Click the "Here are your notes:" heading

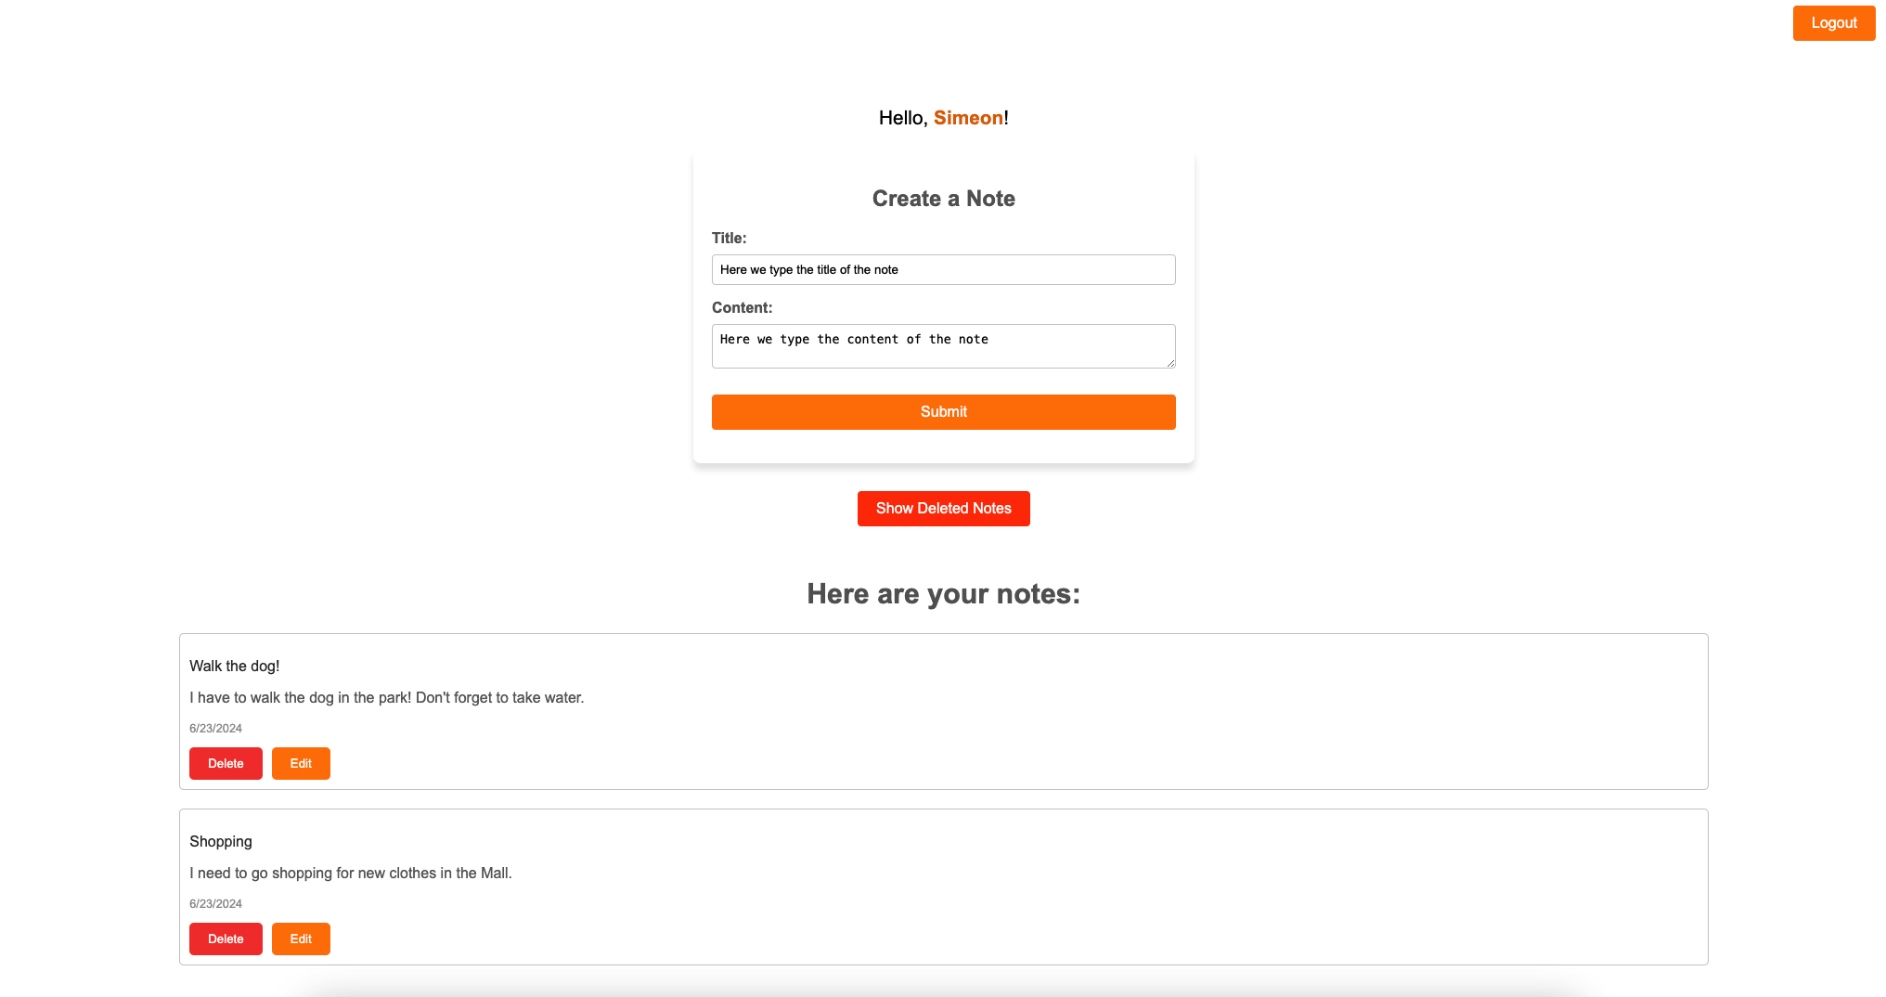tap(943, 593)
